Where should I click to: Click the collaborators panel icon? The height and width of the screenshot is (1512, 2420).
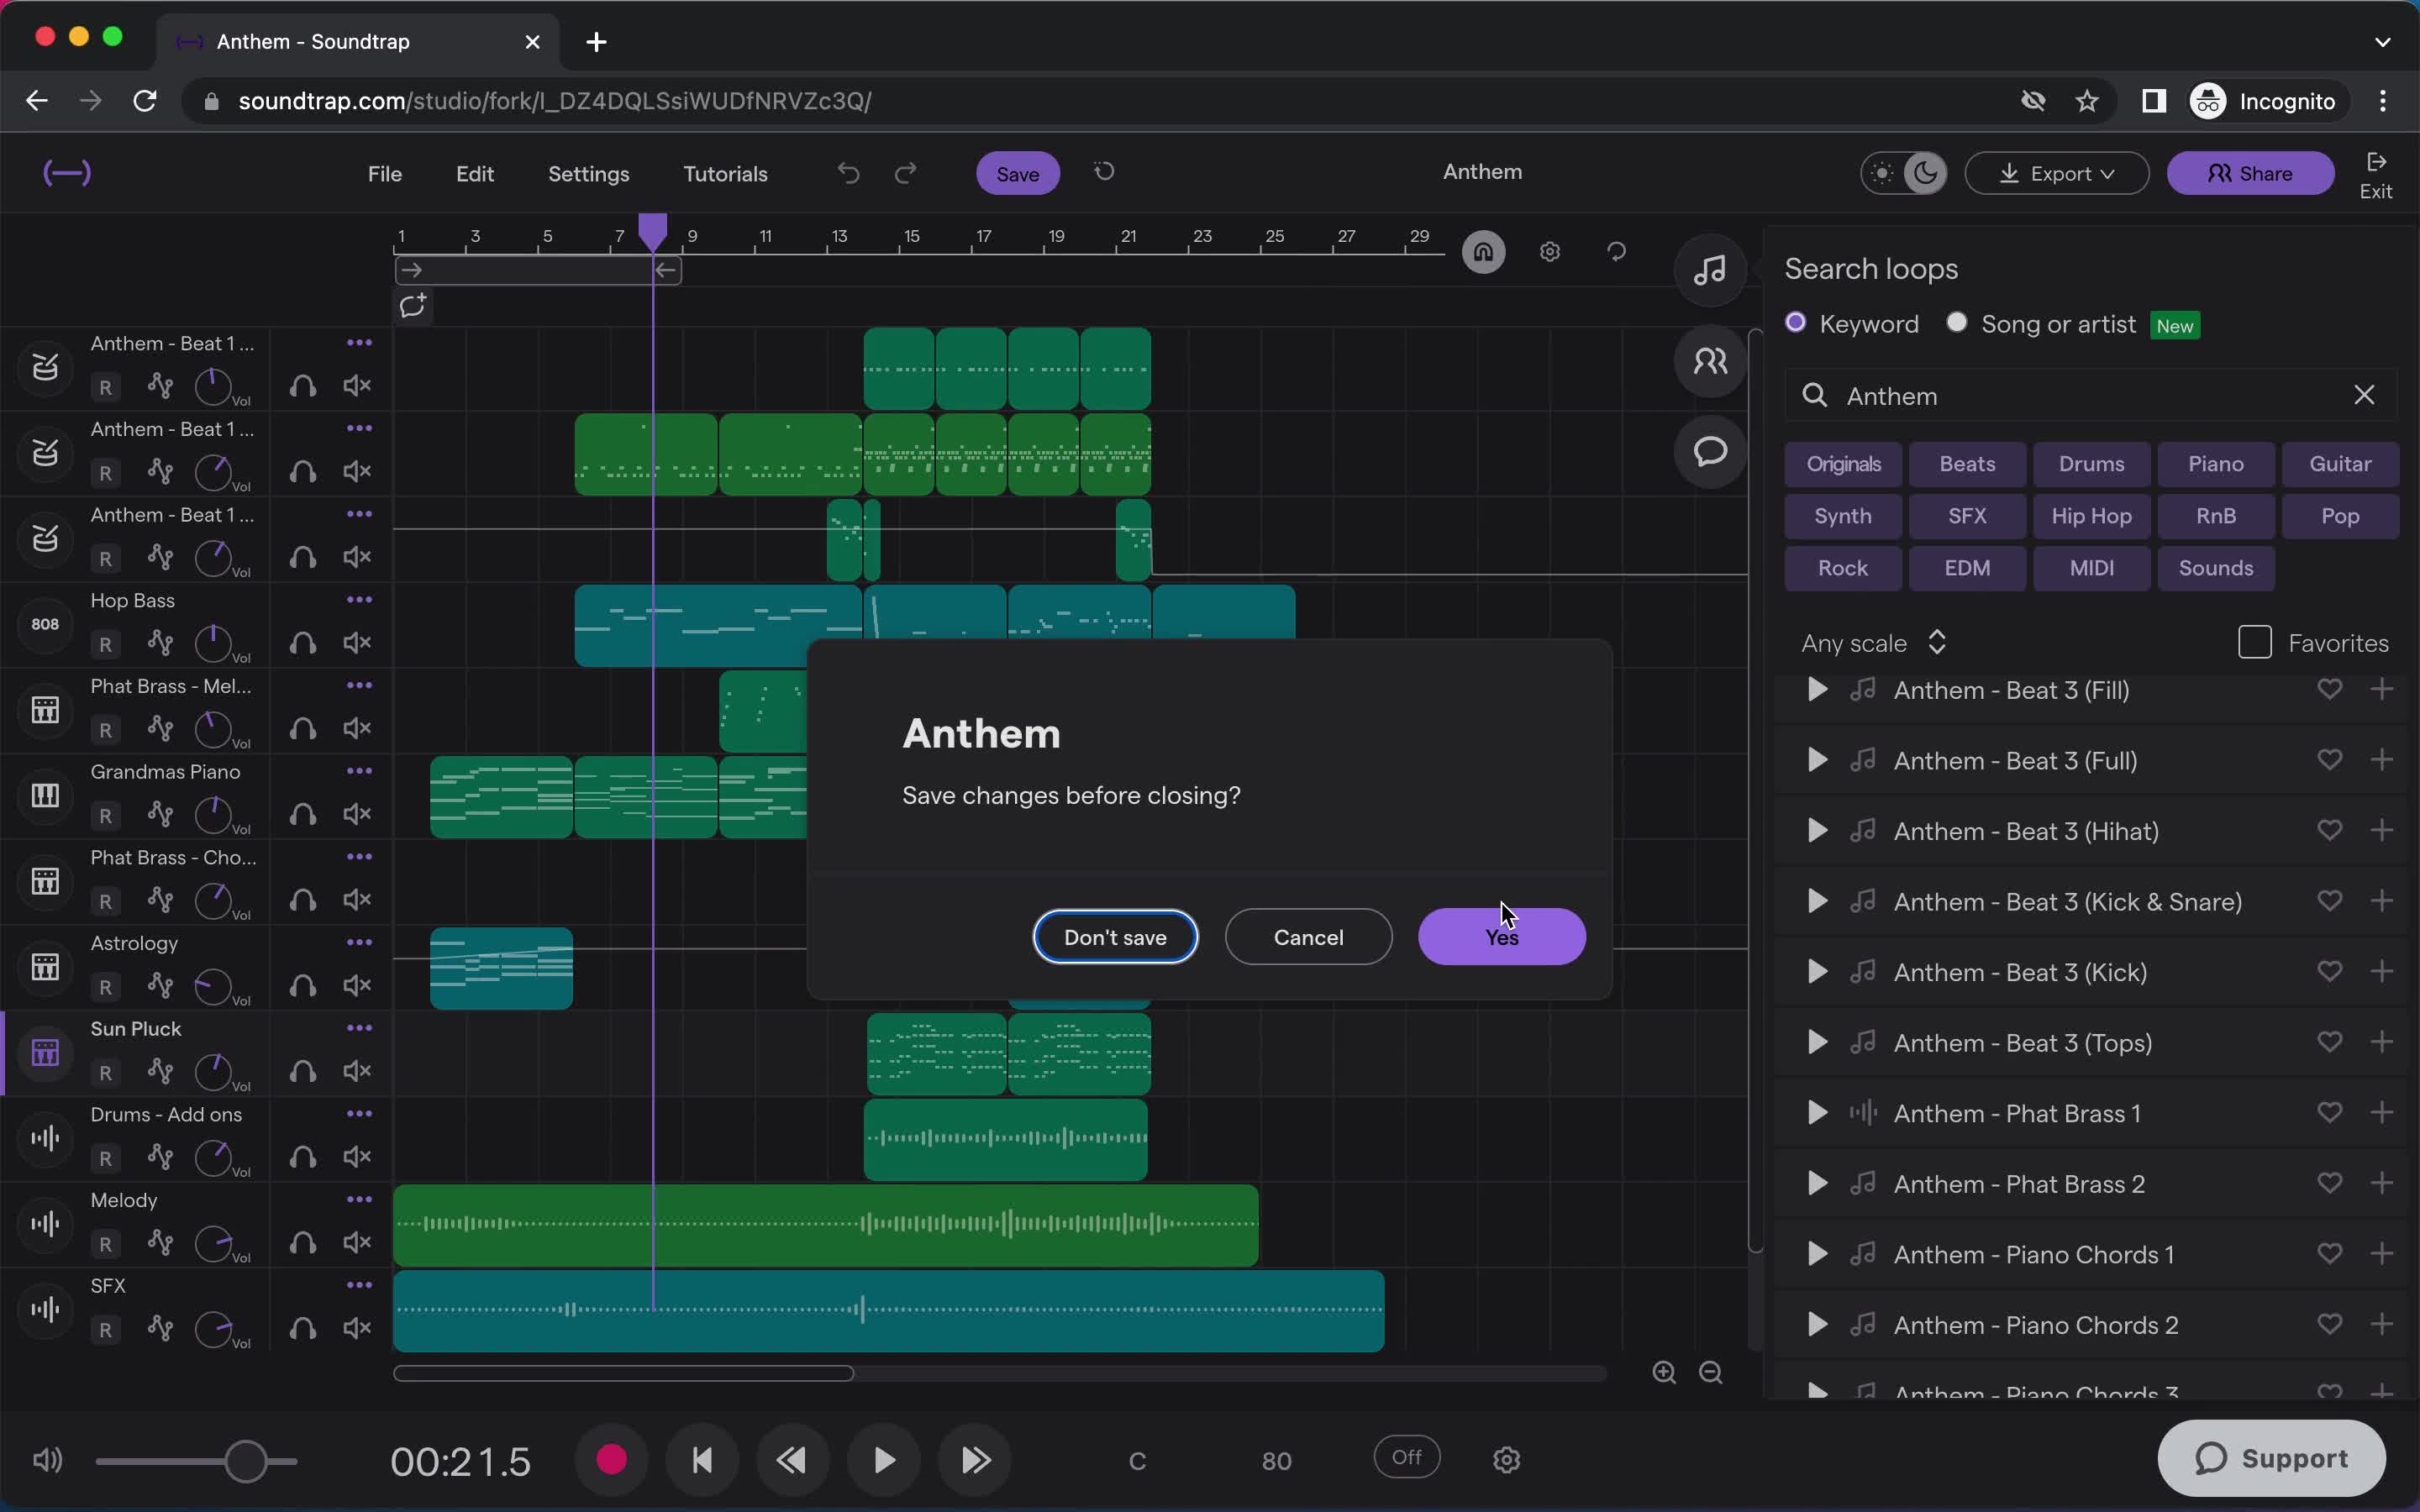(1709, 362)
